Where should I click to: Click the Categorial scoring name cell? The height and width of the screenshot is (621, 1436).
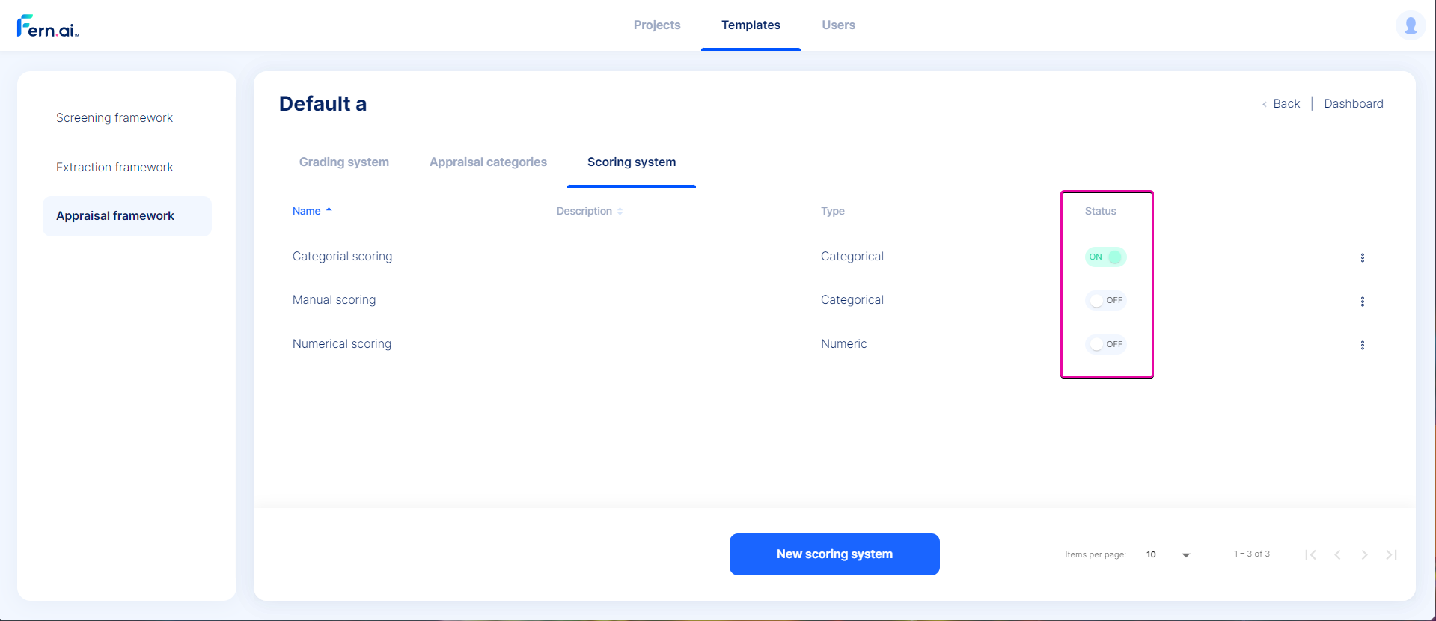click(x=342, y=256)
